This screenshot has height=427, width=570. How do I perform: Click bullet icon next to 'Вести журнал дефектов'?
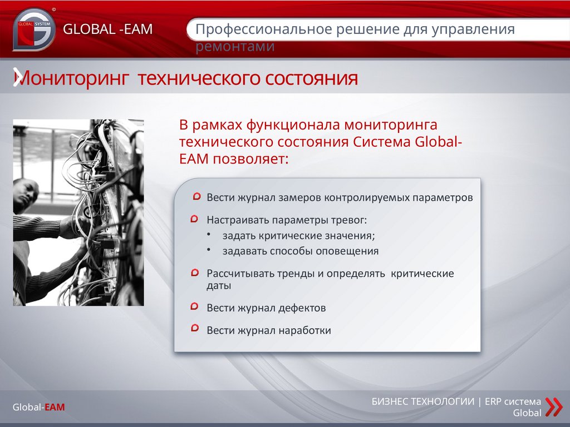click(194, 306)
